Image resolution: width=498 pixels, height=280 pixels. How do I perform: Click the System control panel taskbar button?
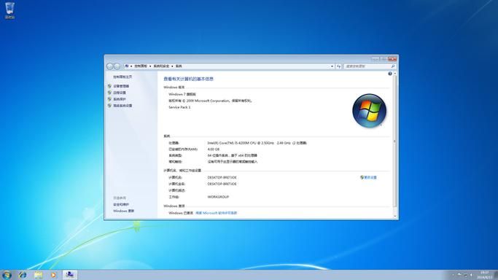(69, 275)
